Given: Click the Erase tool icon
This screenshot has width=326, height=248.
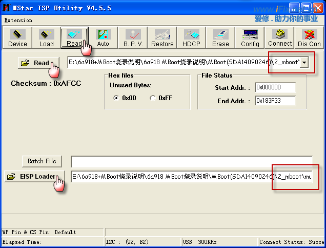Looking at the screenshot, I should point(220,38).
